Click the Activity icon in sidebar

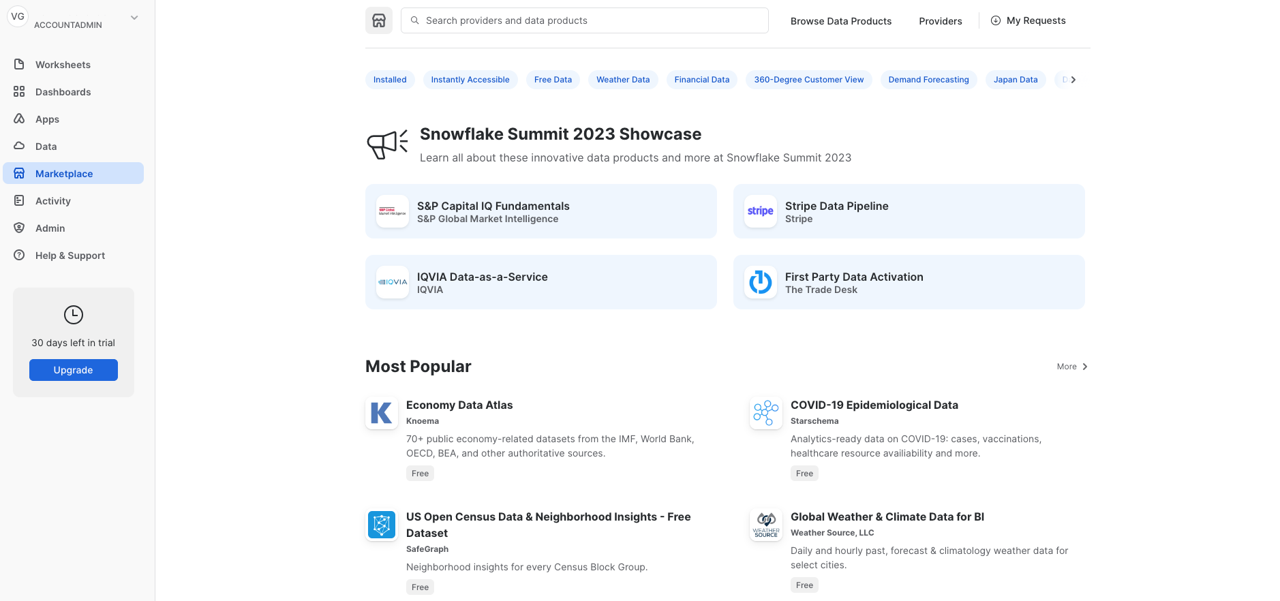tap(19, 200)
